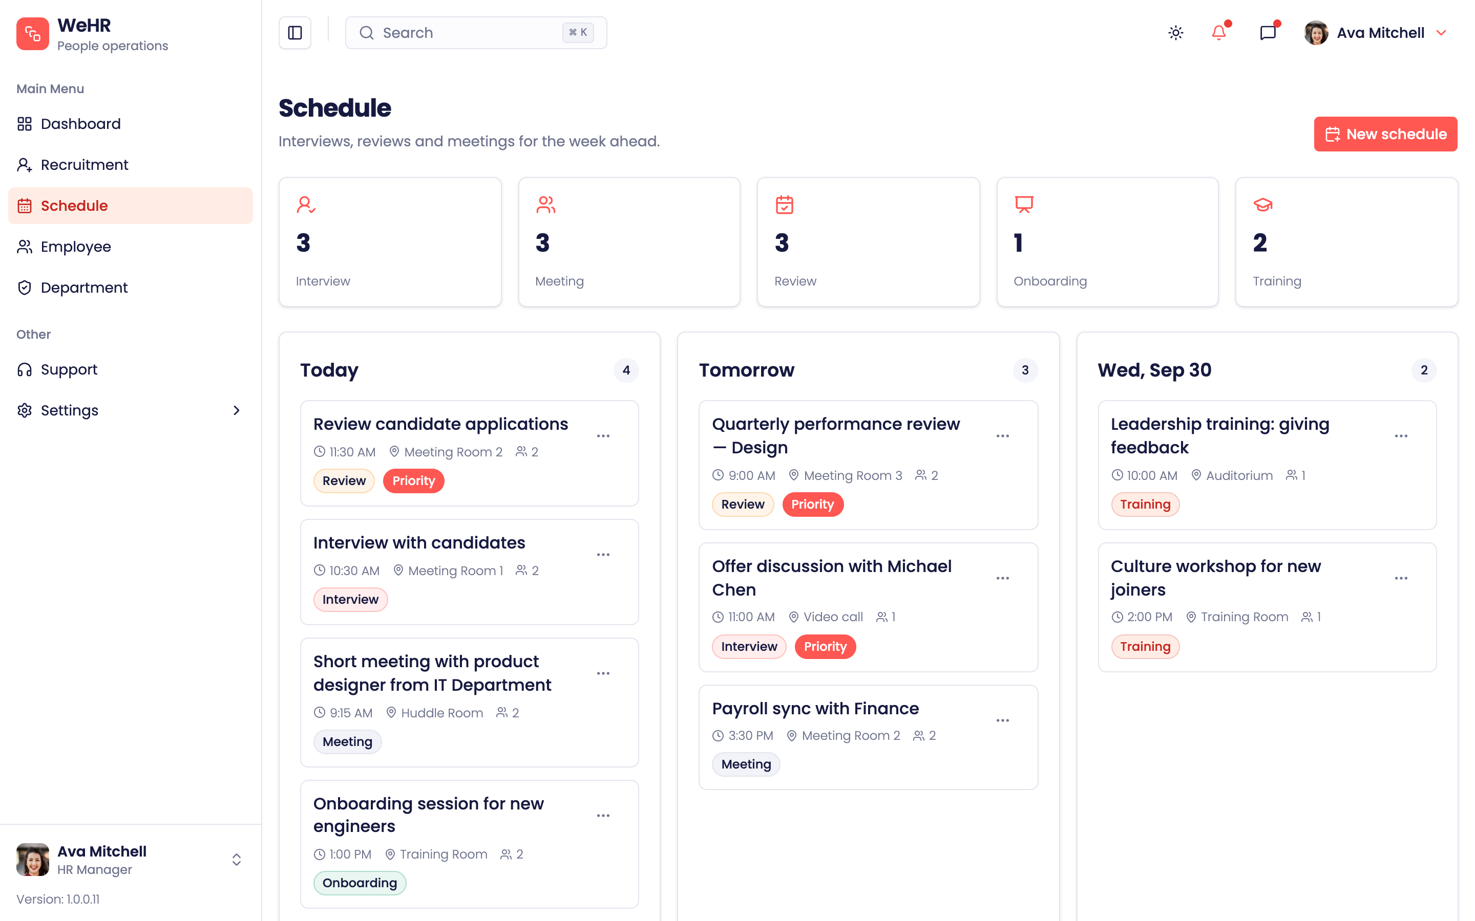Open the Payroll sync with Finance title
Viewport: 1475px width, 921px height.
tap(815, 709)
